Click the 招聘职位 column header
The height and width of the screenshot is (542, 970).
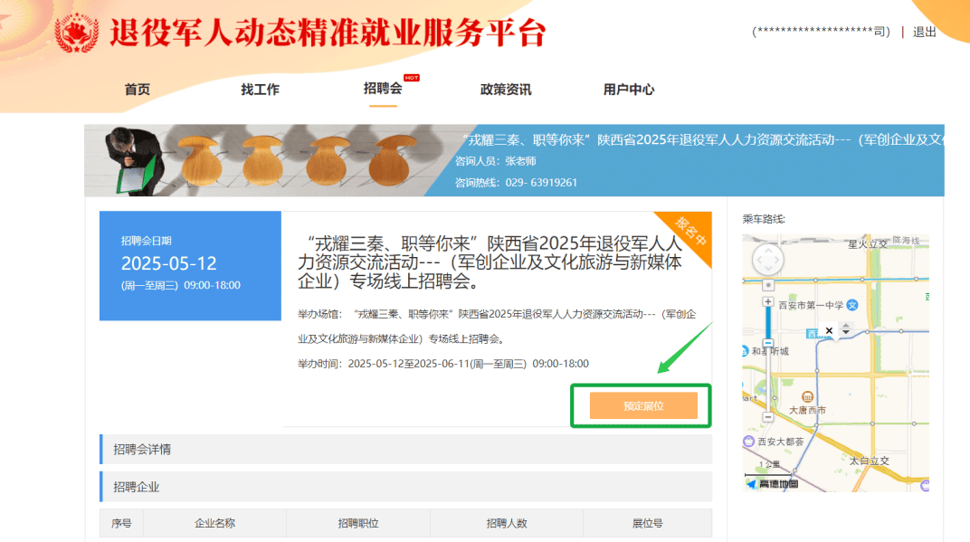pos(358,523)
